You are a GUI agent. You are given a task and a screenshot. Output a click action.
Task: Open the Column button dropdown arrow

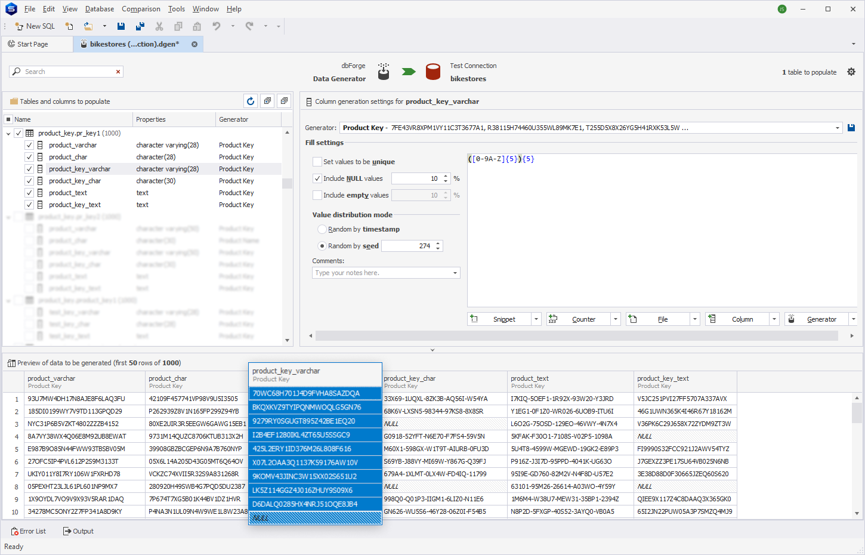pos(774,319)
